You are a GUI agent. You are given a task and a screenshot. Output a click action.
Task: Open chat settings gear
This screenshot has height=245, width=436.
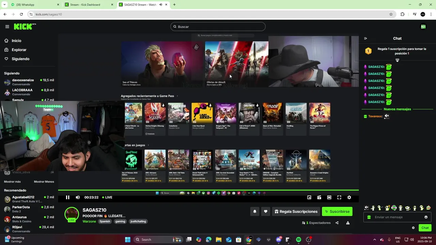[x=413, y=228]
